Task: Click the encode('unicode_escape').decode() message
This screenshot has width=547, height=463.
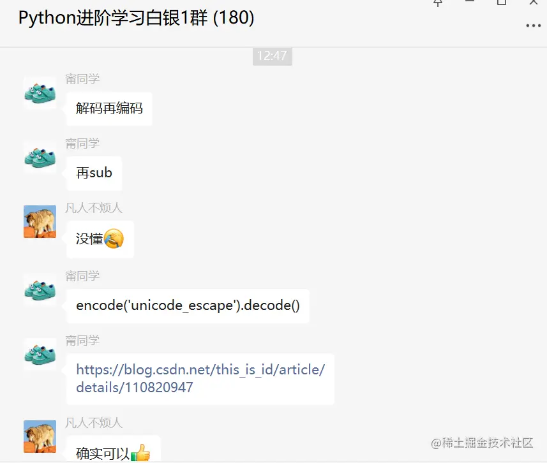Action: pyautogui.click(x=188, y=305)
